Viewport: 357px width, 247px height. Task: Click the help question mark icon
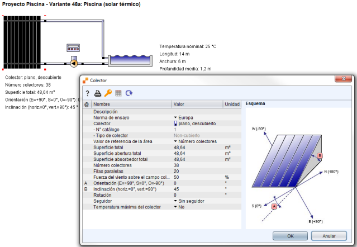tap(88, 93)
